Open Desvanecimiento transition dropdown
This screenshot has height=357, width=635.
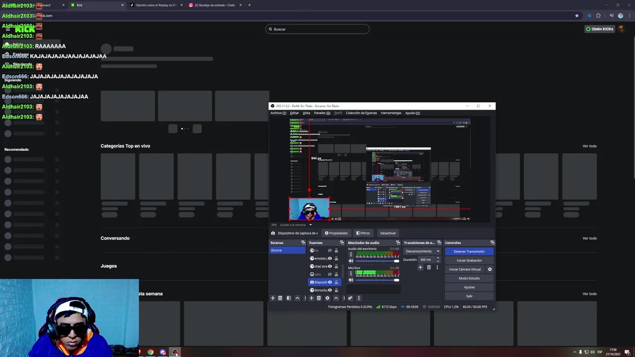coord(423,251)
